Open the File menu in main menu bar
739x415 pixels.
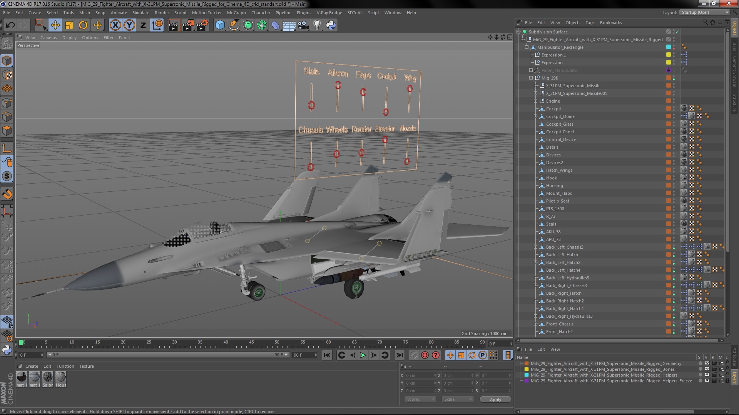tap(7, 13)
